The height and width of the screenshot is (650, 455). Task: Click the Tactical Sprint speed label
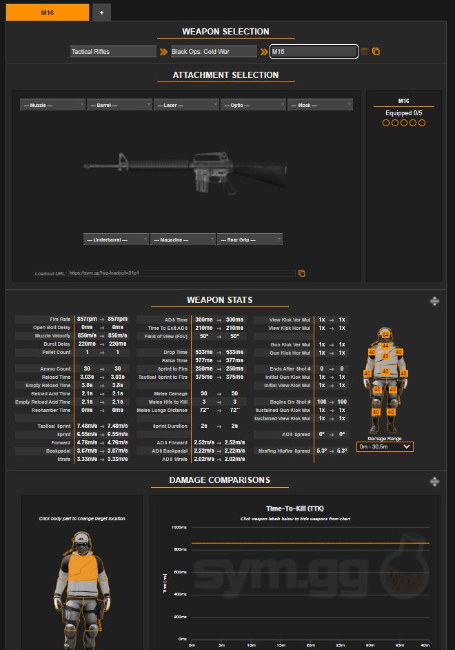point(54,426)
